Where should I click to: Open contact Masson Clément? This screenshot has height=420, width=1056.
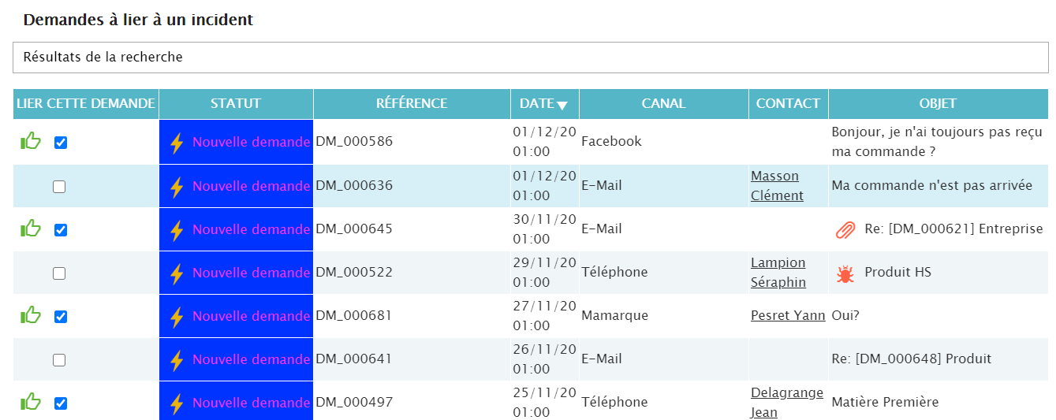point(776,186)
